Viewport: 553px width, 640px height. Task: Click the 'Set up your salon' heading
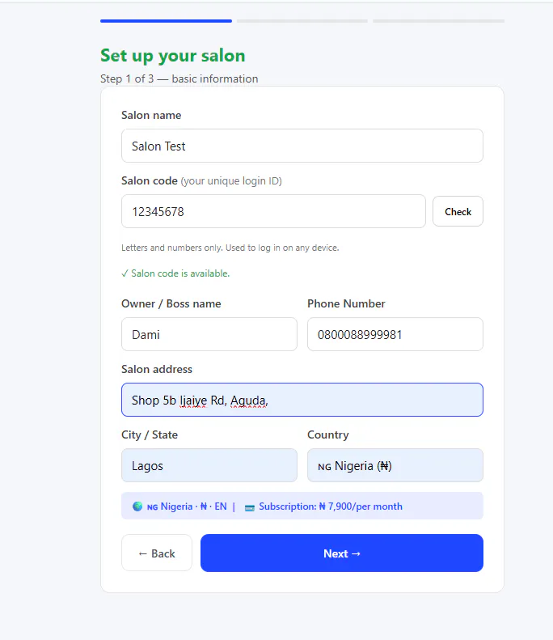tap(173, 56)
